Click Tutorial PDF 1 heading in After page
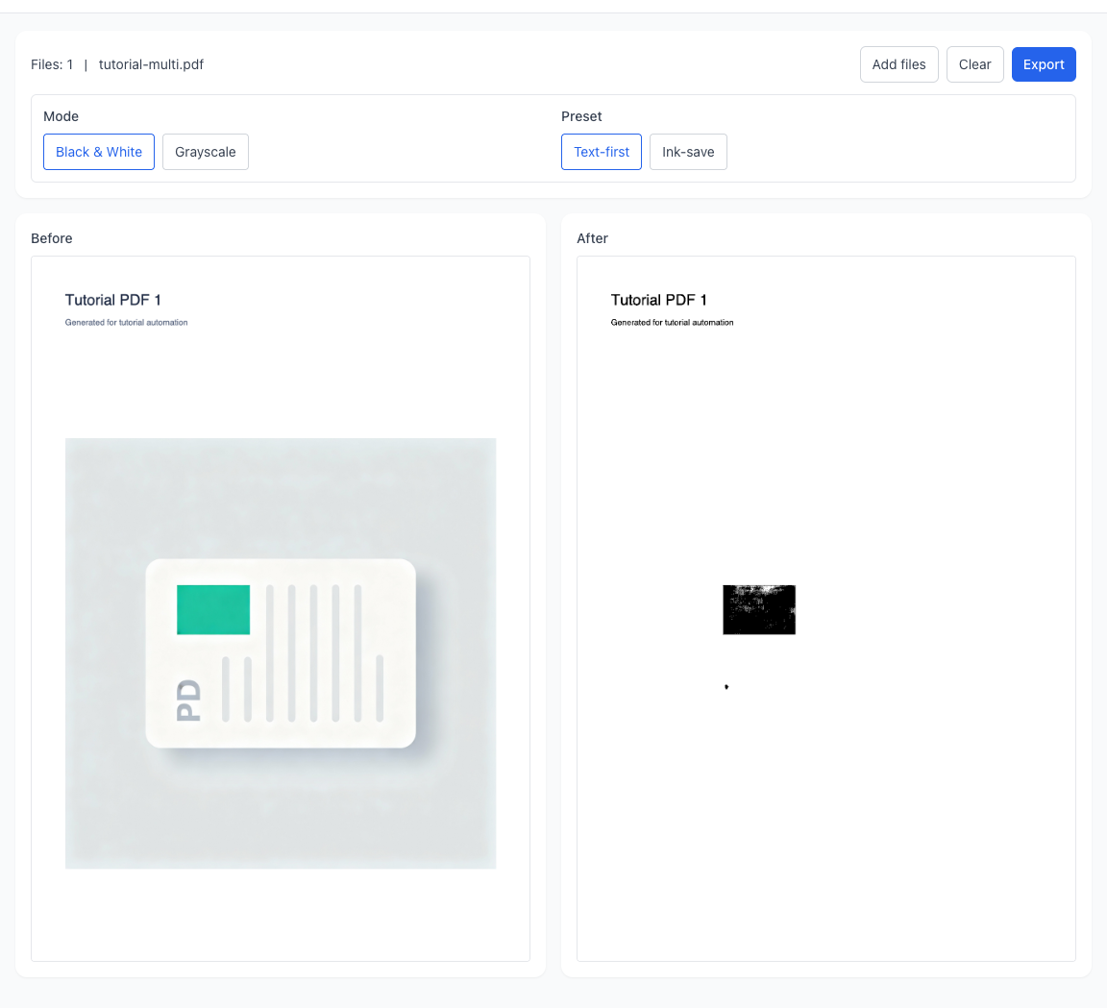The width and height of the screenshot is (1107, 1008). [659, 300]
